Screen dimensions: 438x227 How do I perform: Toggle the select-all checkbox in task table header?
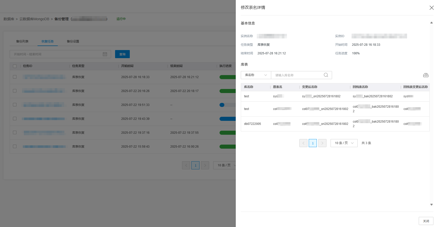[15, 66]
